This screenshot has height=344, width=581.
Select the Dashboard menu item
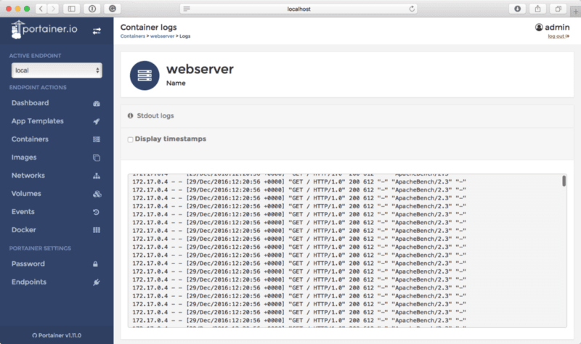pyautogui.click(x=31, y=103)
